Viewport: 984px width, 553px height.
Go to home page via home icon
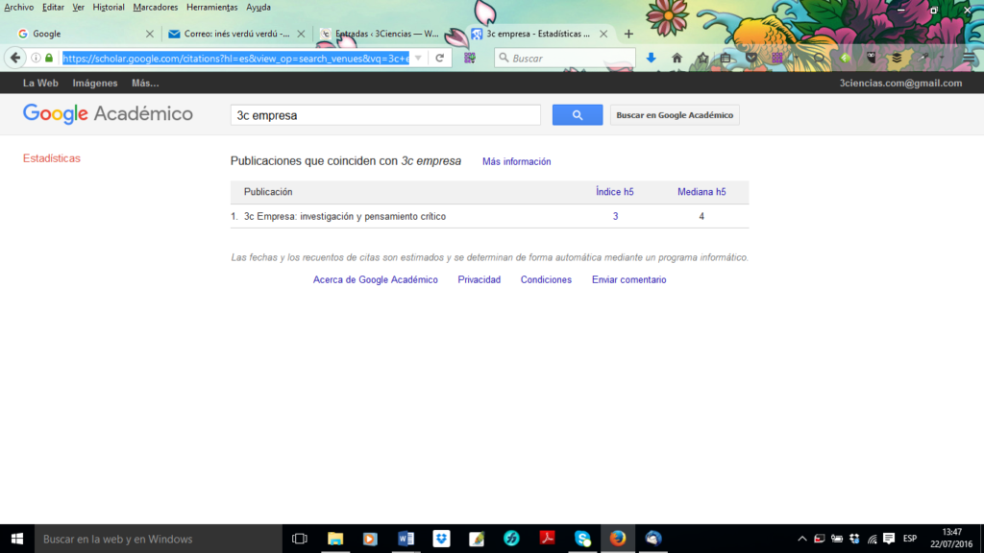click(676, 58)
